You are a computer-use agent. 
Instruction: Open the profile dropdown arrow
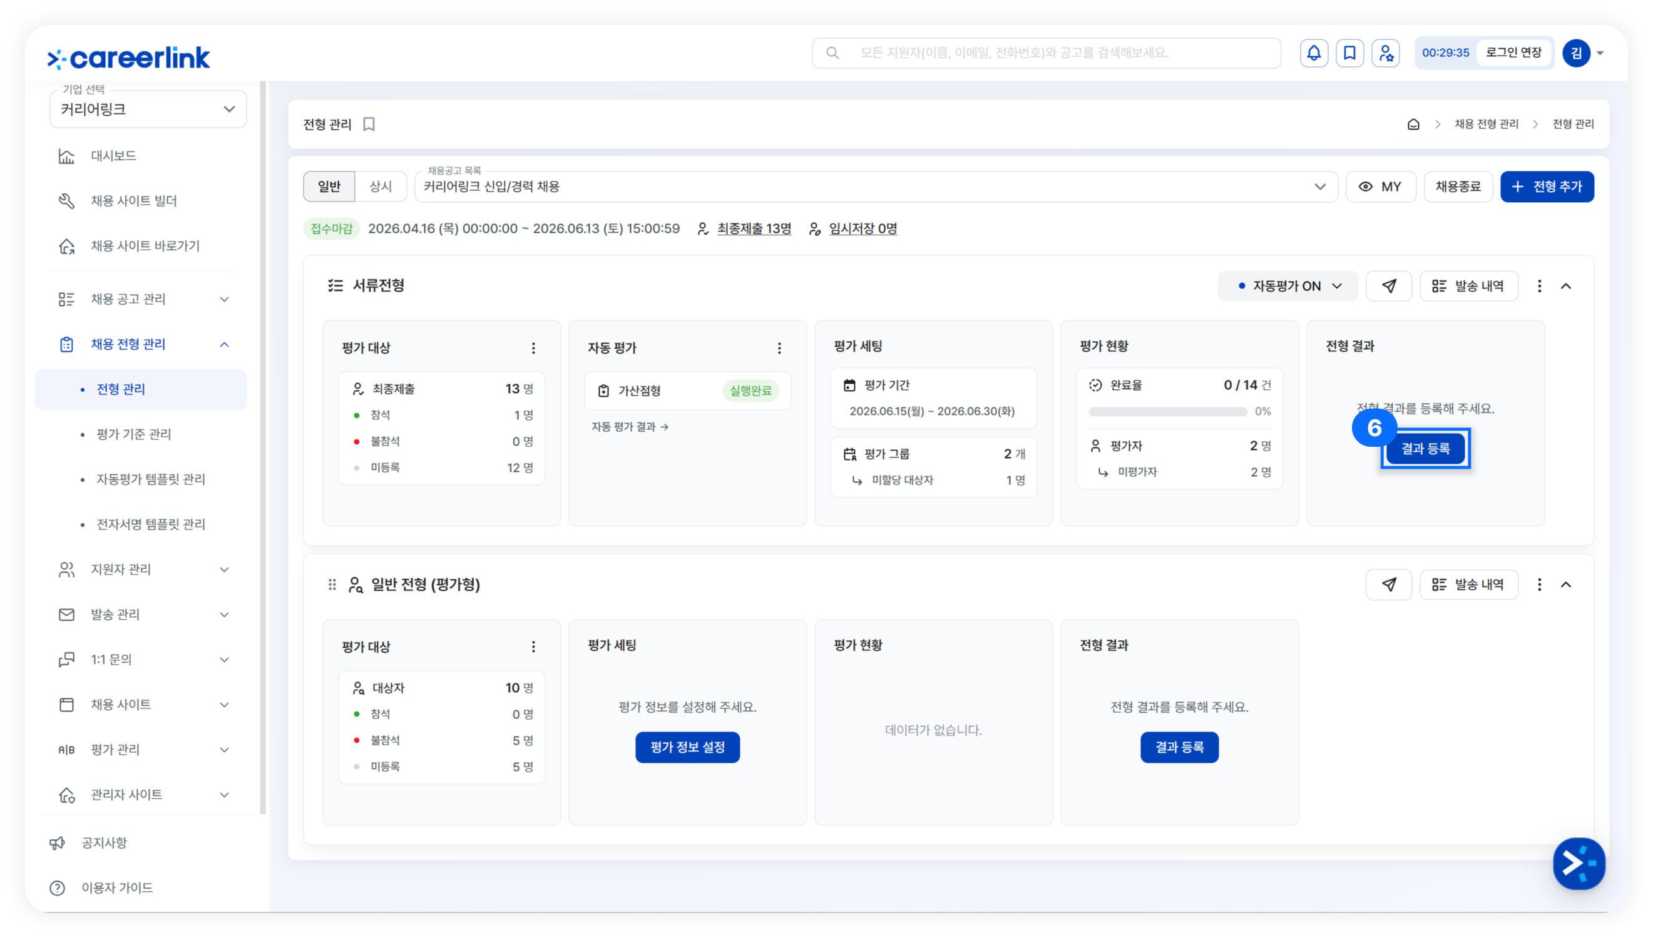(1600, 53)
